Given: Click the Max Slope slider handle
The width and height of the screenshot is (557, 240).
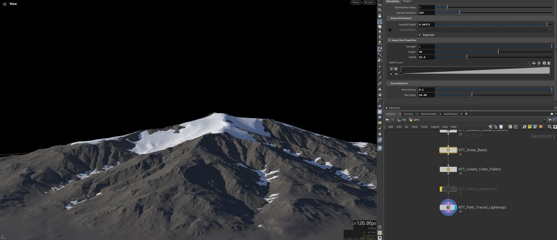Looking at the screenshot, I should pyautogui.click(x=472, y=95).
